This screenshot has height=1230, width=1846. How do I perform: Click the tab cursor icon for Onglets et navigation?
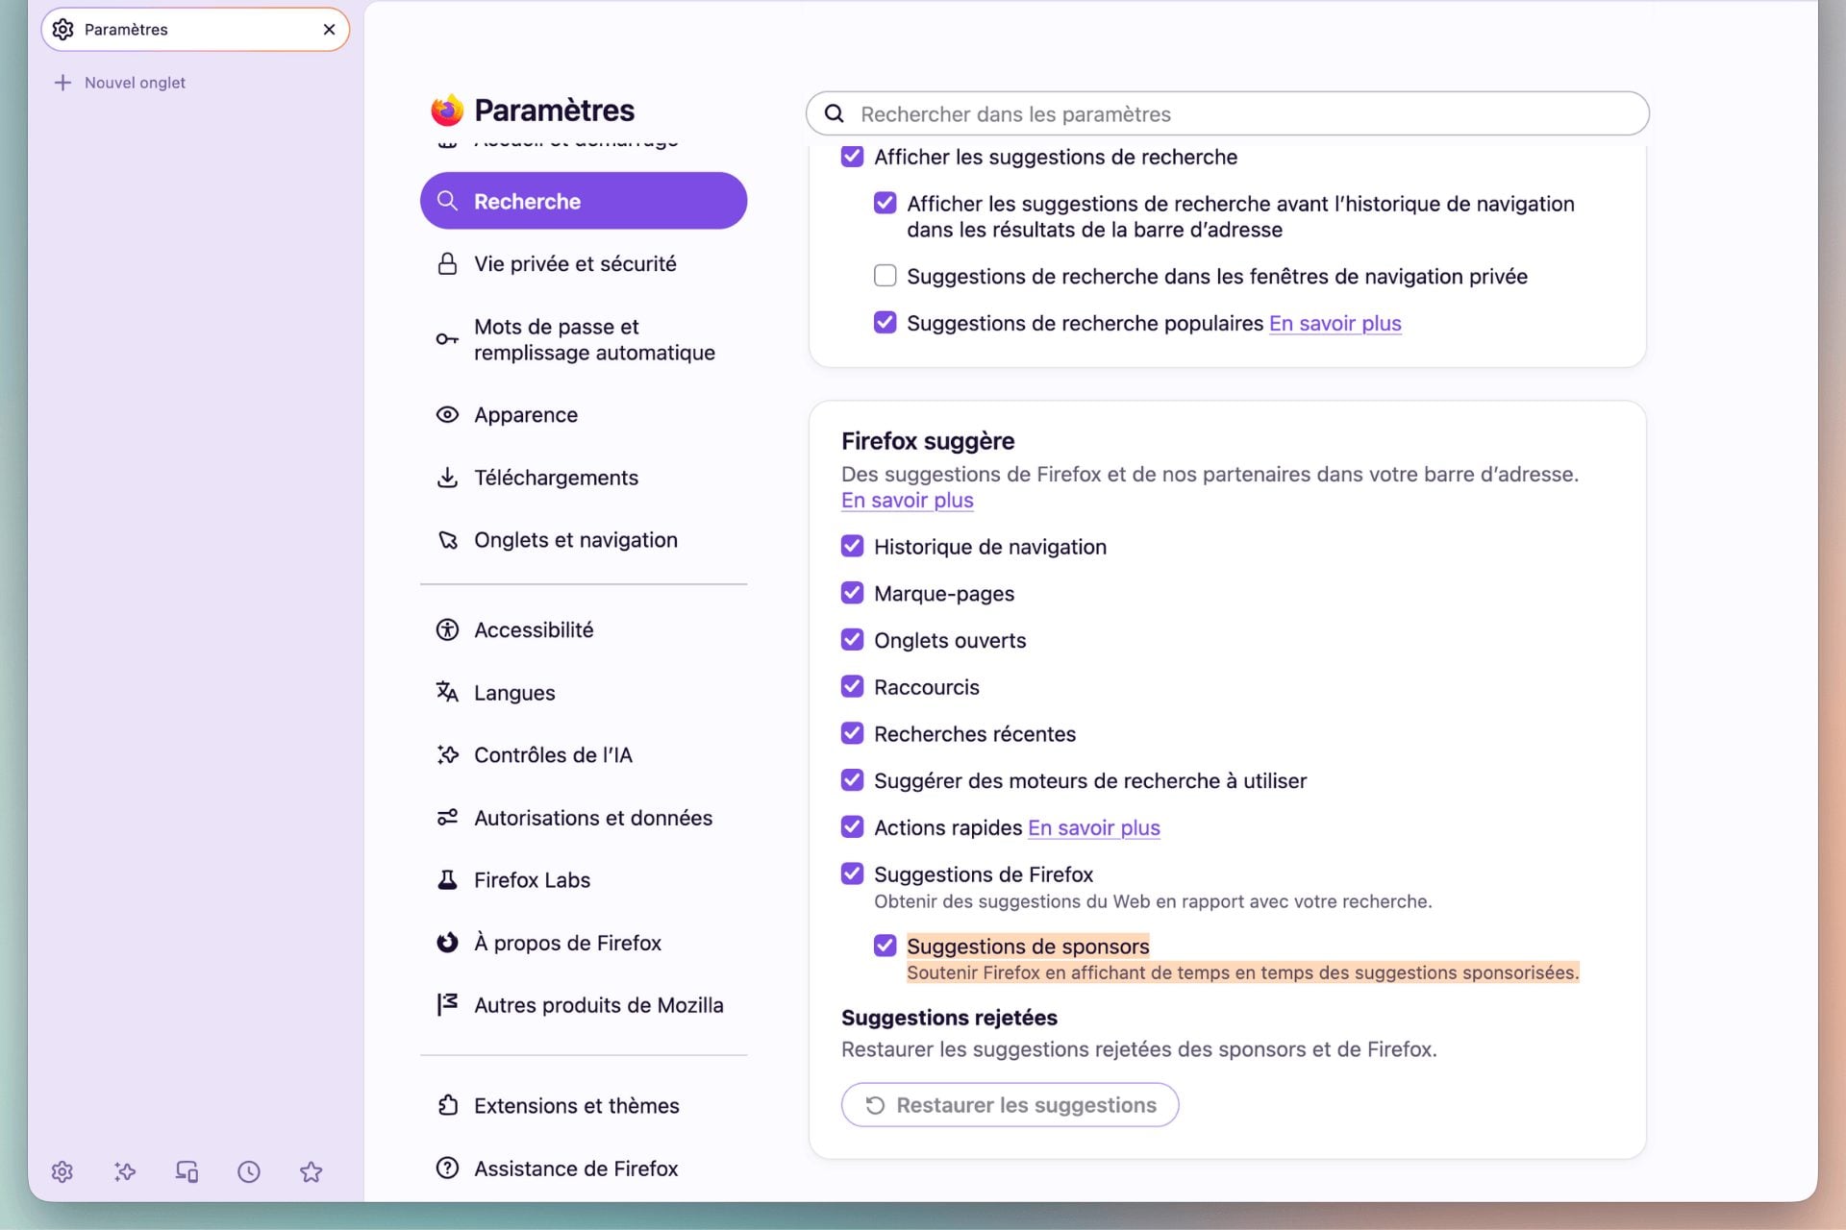447,540
